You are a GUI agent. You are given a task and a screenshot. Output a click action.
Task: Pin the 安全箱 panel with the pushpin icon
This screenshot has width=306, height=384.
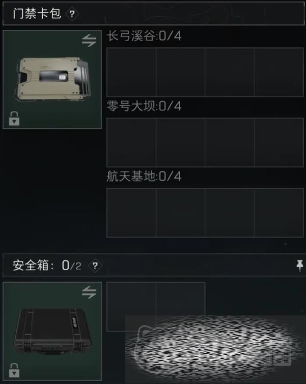(x=300, y=265)
